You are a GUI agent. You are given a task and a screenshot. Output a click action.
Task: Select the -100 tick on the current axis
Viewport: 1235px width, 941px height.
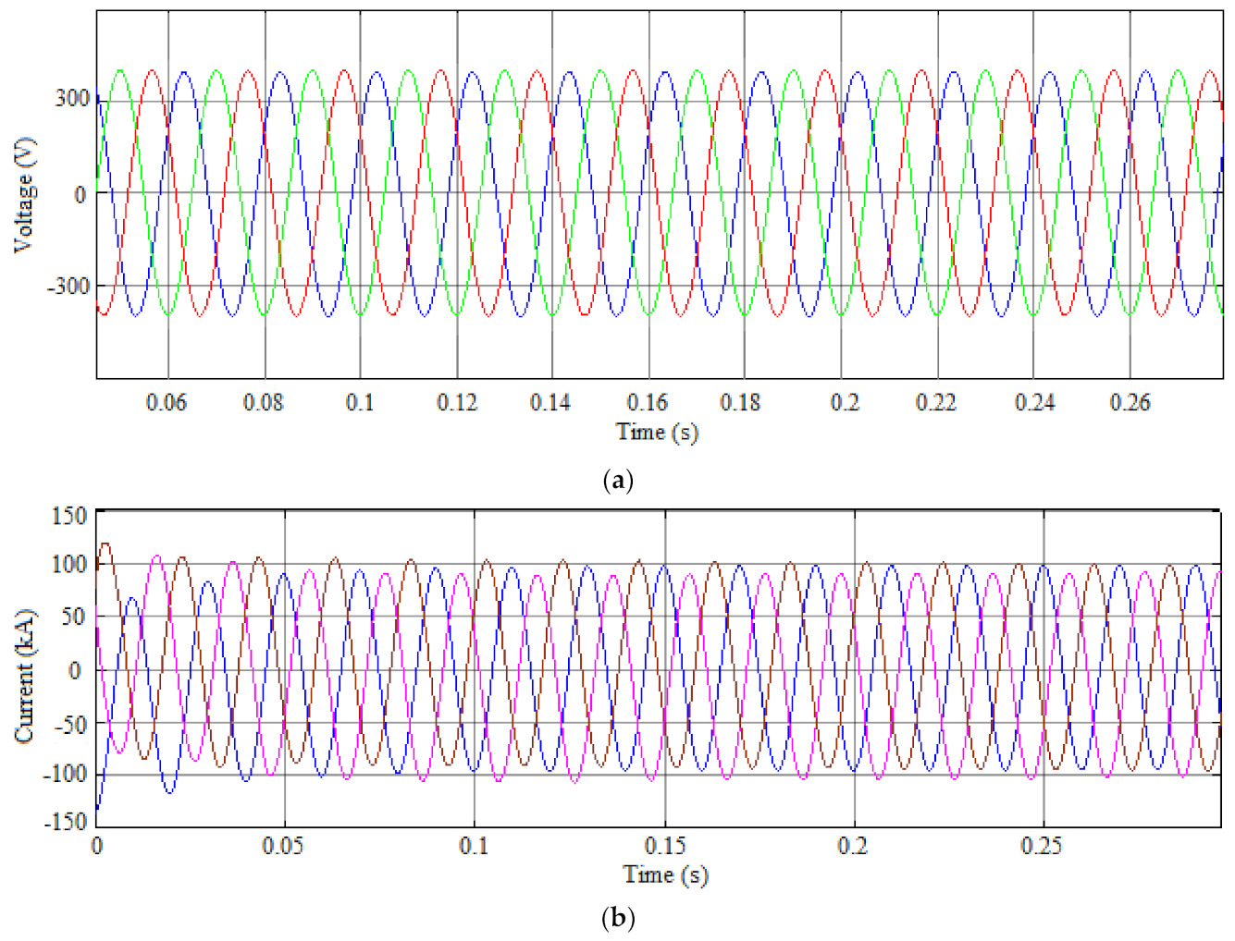(x=65, y=772)
